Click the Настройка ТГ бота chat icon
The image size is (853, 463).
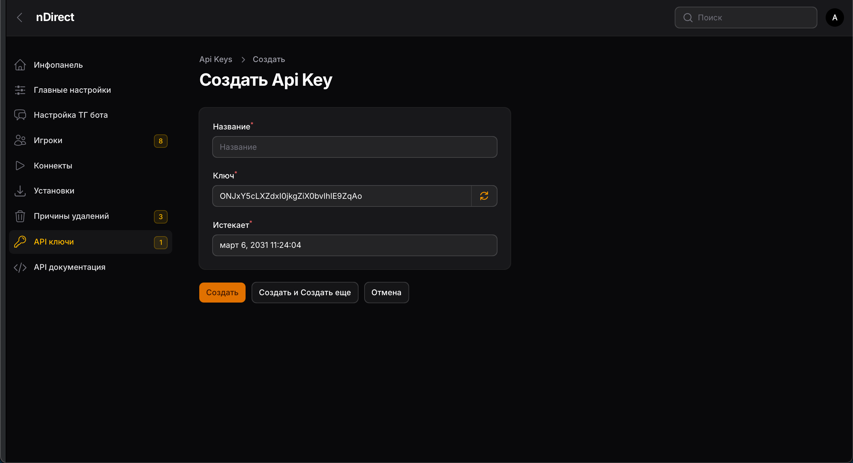coord(20,115)
